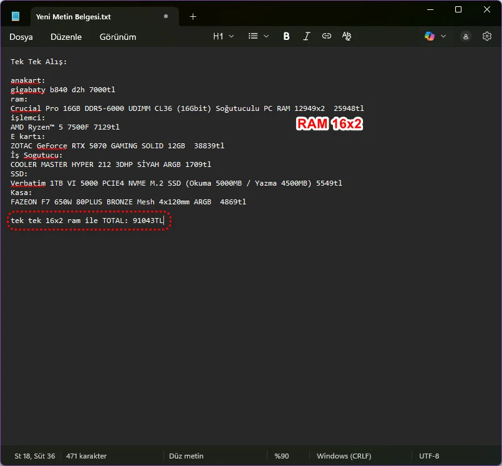Click the text 'Tek Tek Alış:'
The image size is (502, 466).
click(39, 62)
